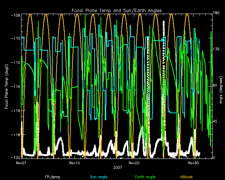Viewport: 225px width, 180px height.
Task: Click the chart title 'Focal Plane Temp and Sun/Earth Angles'
Action: click(117, 11)
